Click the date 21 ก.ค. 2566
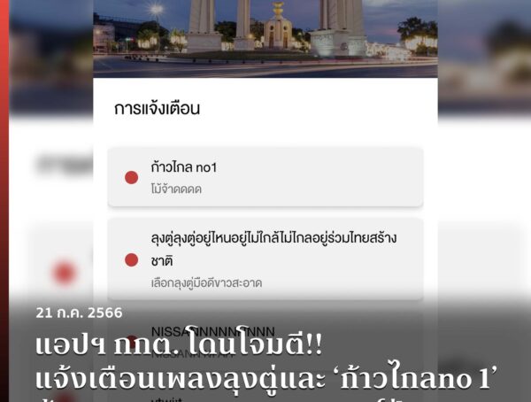The width and height of the screenshot is (531, 402). (x=79, y=313)
